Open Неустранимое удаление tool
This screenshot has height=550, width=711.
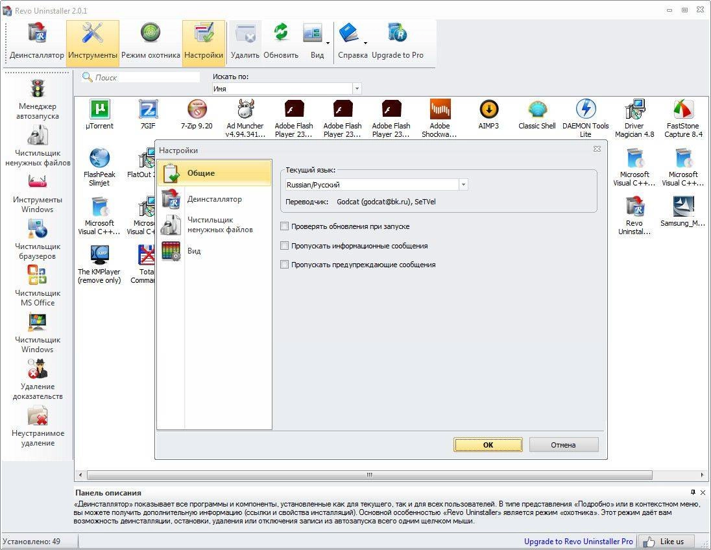click(38, 427)
